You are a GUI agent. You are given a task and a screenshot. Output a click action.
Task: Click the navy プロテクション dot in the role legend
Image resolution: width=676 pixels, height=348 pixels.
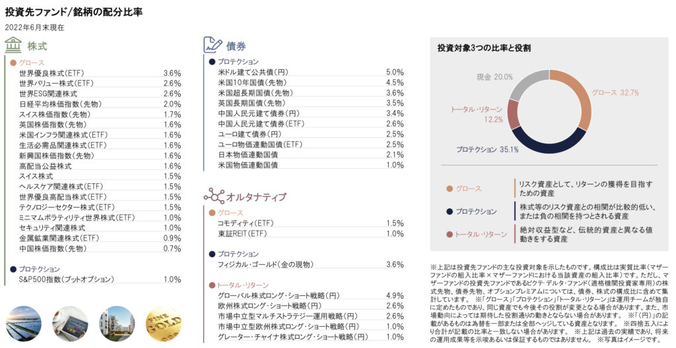click(450, 212)
